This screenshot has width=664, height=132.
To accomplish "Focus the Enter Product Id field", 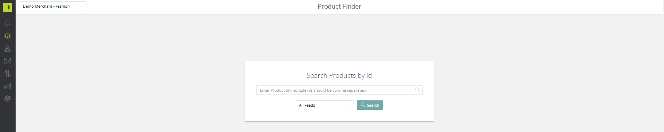I will tap(339, 90).
